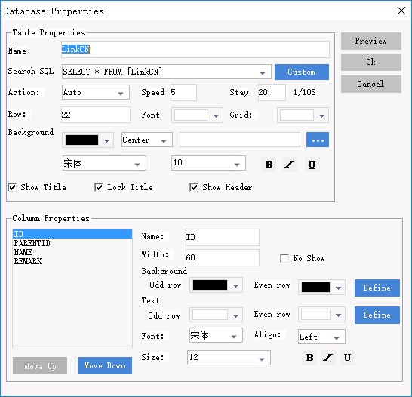The height and width of the screenshot is (397, 412).
Task: Select the REMARK column in list
Action: (x=72, y=261)
